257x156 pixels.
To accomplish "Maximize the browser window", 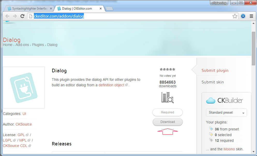I will click(x=241, y=3).
